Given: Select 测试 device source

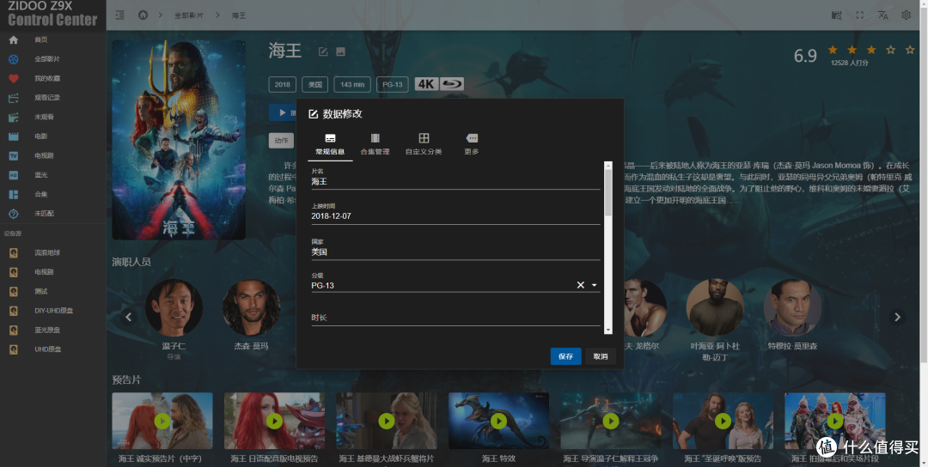Looking at the screenshot, I should (53, 291).
